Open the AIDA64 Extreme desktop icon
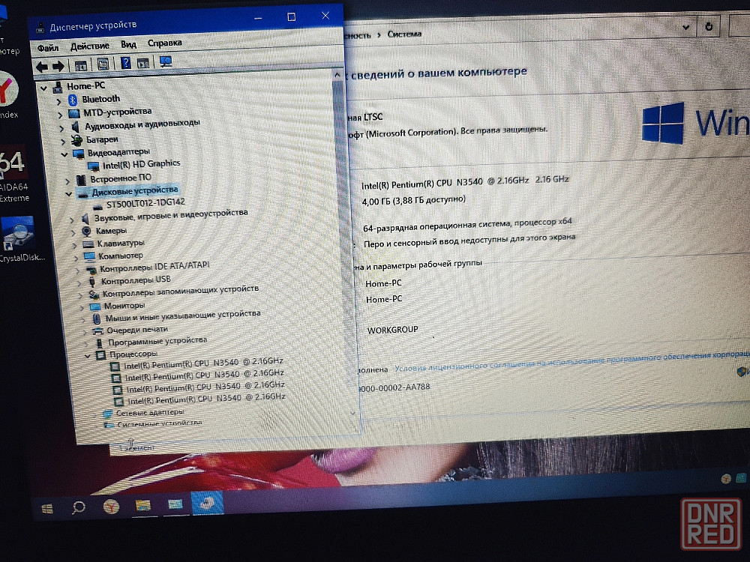The width and height of the screenshot is (750, 562). click(13, 172)
